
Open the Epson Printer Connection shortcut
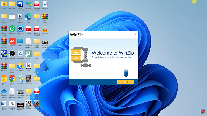tap(4, 54)
